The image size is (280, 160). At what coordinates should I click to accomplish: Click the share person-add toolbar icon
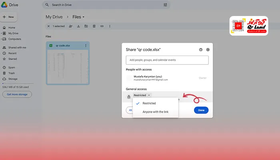[70, 26]
